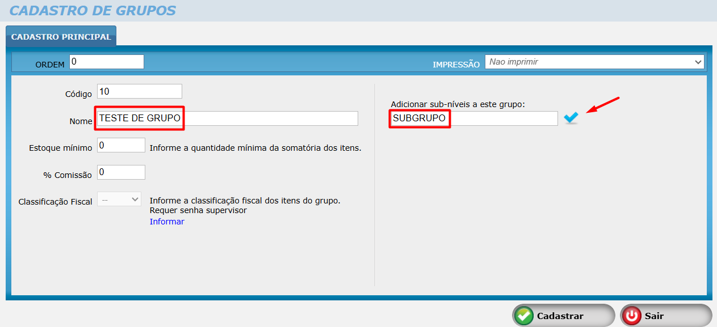Screen dimensions: 717x327
Task: Click into the Código field
Action: pos(140,91)
